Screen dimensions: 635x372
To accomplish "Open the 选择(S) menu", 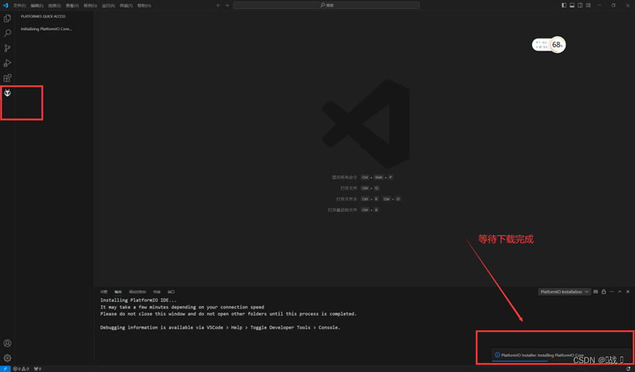I will [54, 6].
